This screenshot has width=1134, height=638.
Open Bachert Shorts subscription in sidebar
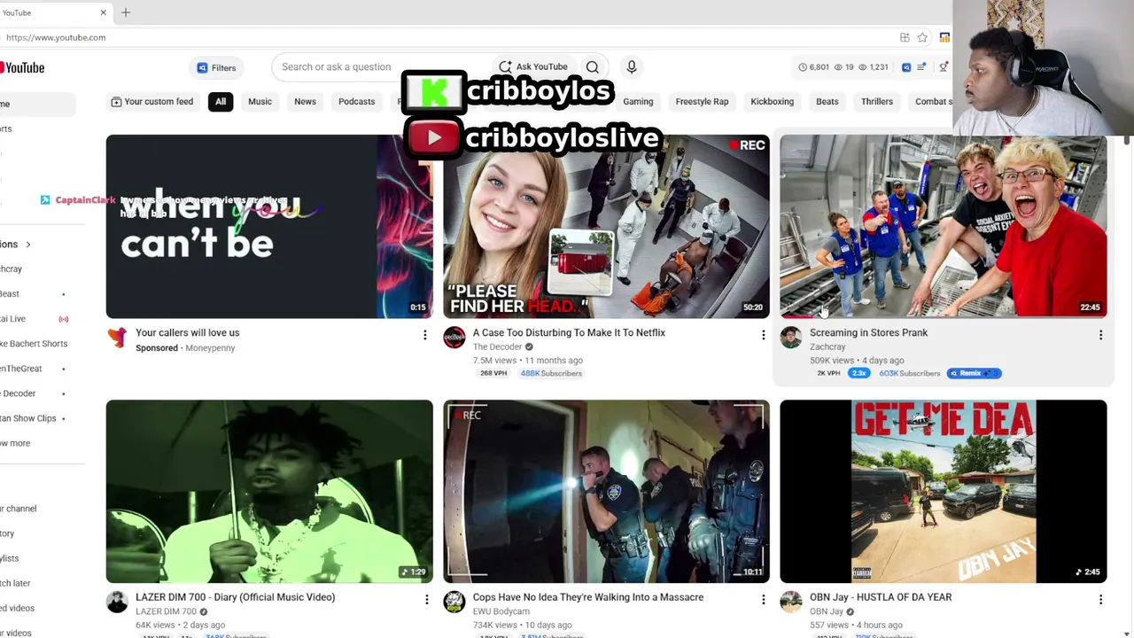(34, 344)
